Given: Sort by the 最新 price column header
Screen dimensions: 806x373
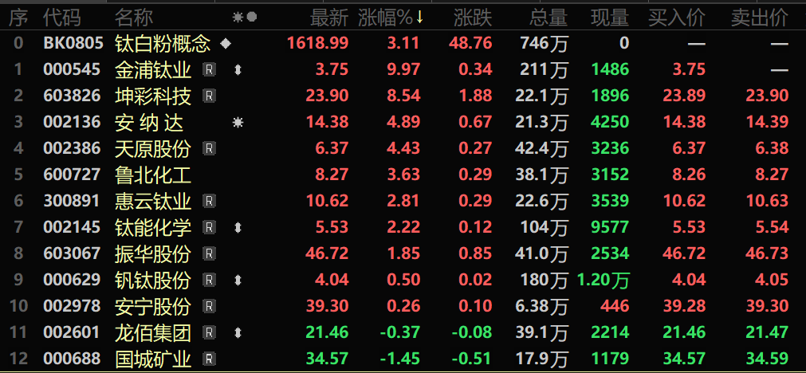Looking at the screenshot, I should click(329, 18).
